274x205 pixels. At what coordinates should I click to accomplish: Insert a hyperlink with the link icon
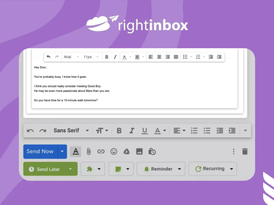coord(101,151)
